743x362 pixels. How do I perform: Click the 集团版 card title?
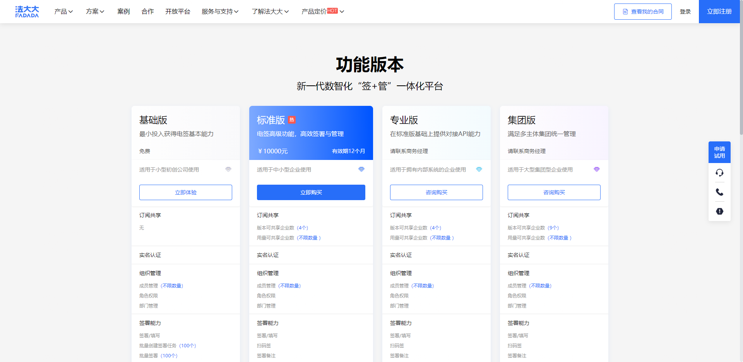coord(522,120)
